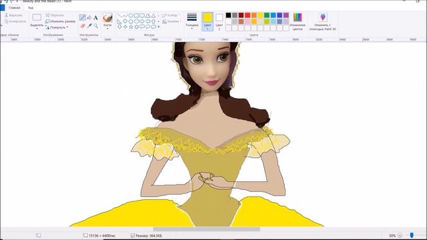Choose the Up arrow shape
The image size is (427, 240).
pyautogui.click(x=153, y=21)
